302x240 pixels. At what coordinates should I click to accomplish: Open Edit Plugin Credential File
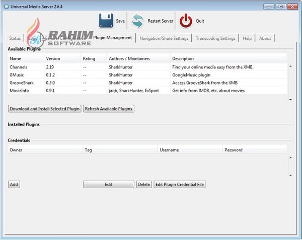[180, 184]
